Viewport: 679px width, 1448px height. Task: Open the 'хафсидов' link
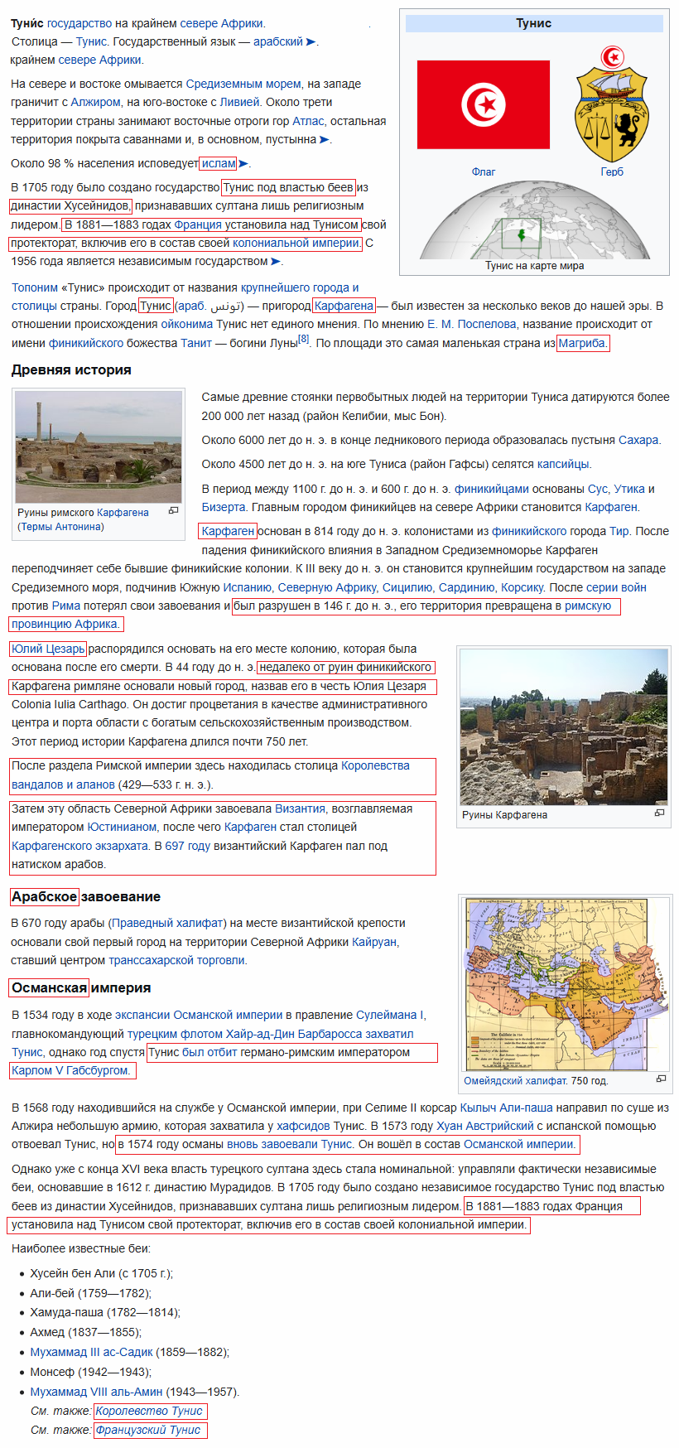303,1126
